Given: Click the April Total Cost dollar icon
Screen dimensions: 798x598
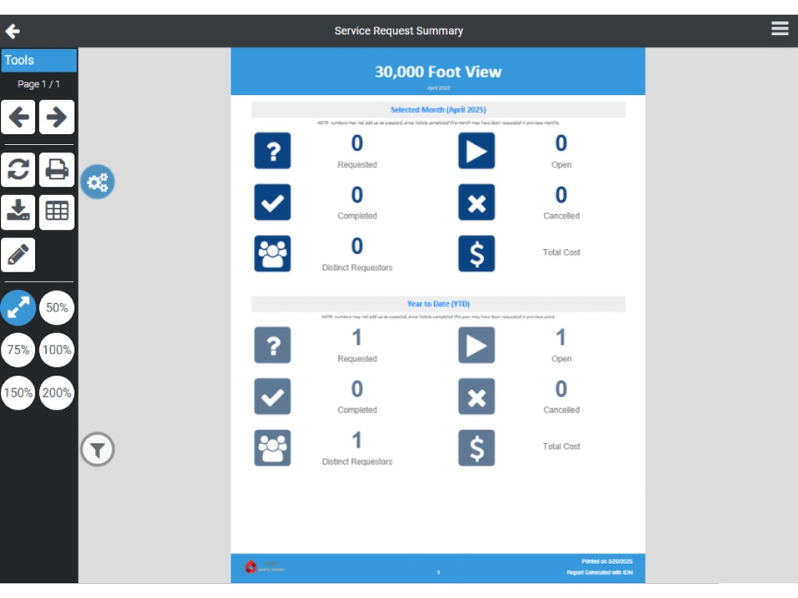Looking at the screenshot, I should [476, 254].
